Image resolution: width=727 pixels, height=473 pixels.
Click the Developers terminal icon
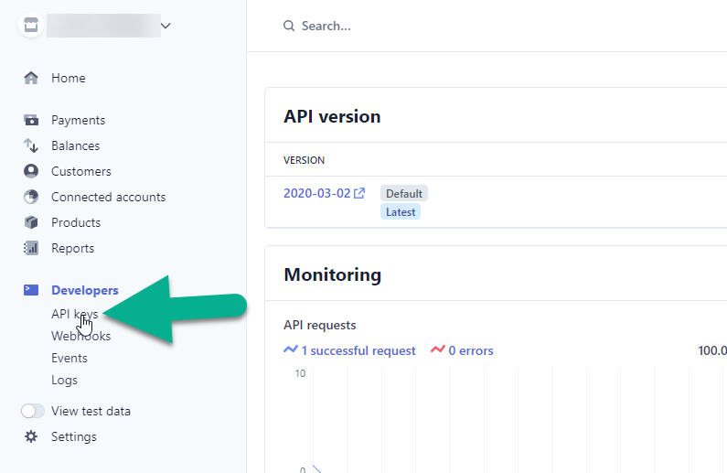[31, 290]
